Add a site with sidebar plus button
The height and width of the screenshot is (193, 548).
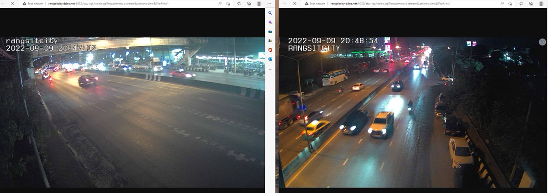(x=270, y=69)
